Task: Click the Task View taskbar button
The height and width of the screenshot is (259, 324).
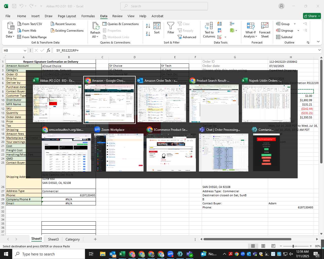Action: tap(91, 254)
